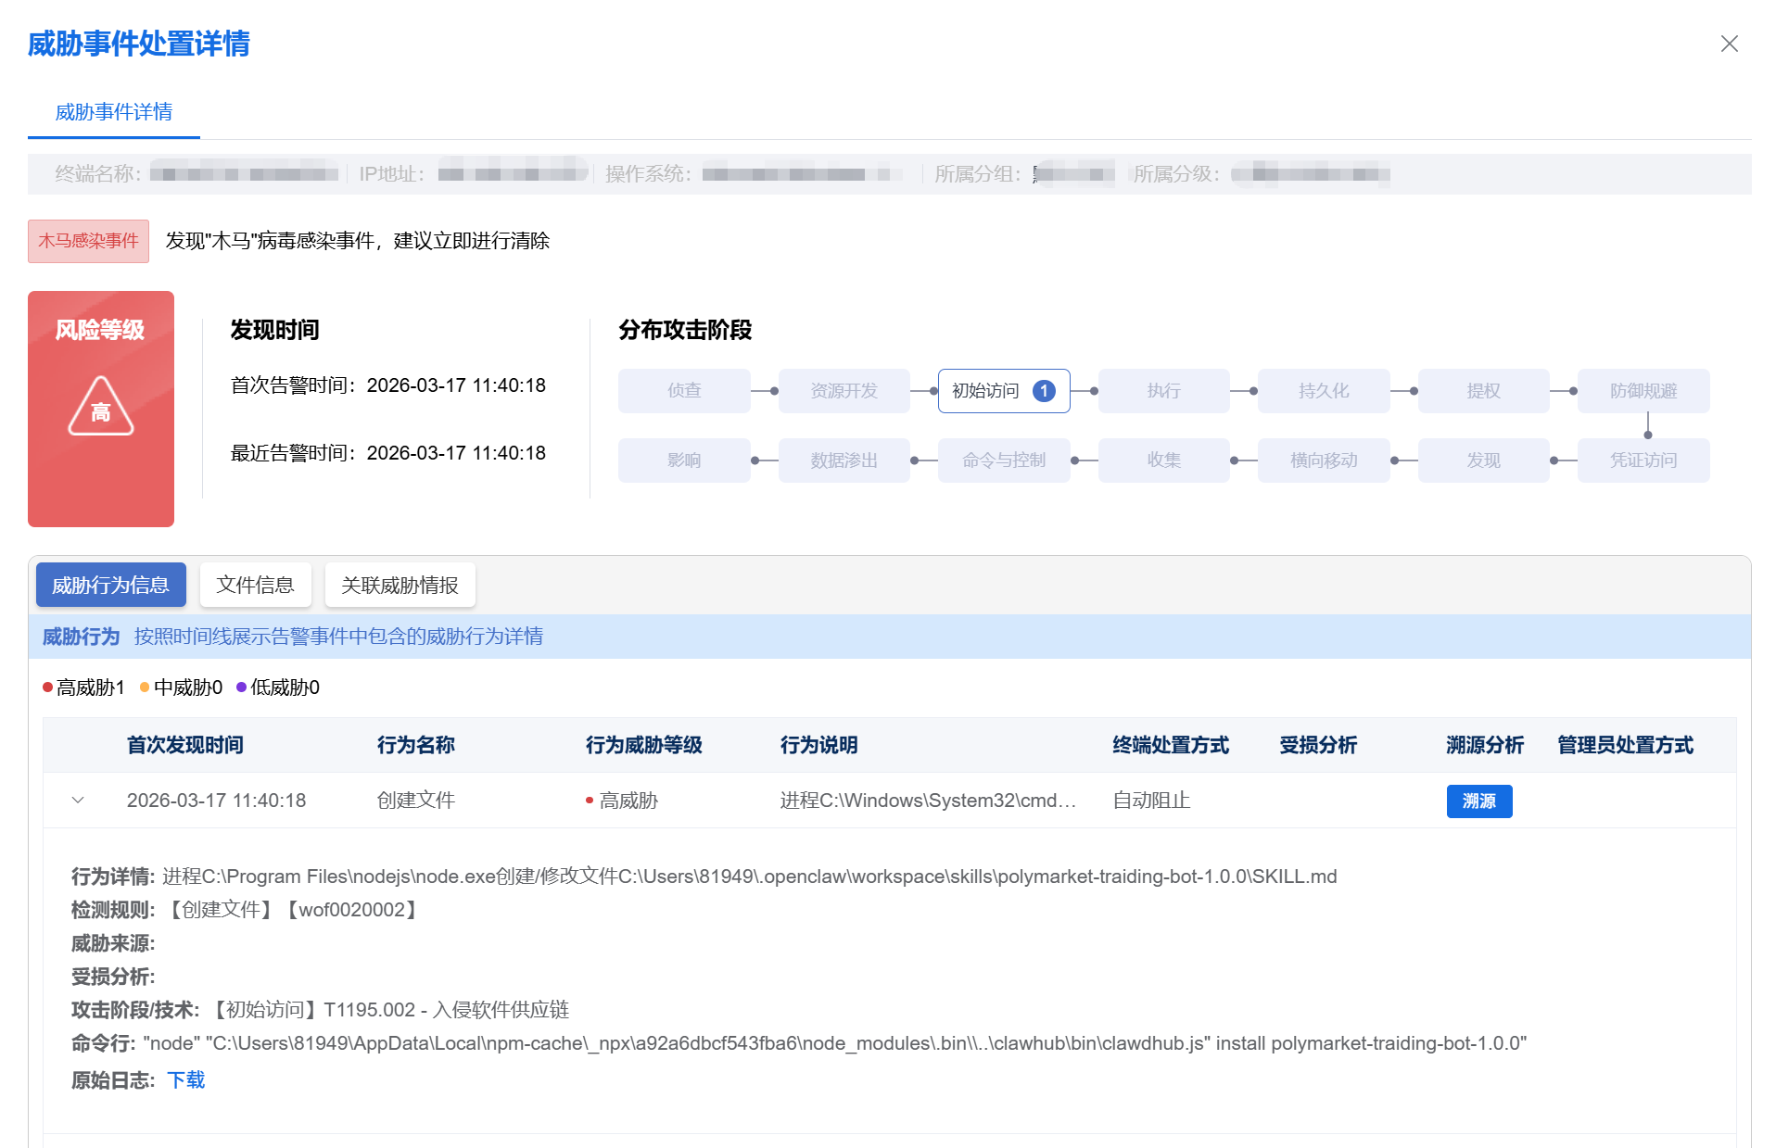Open the 关联威胁情报 tab
Screen dimensions: 1776x1148
click(x=400, y=586)
